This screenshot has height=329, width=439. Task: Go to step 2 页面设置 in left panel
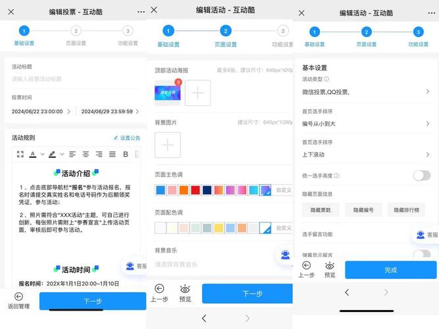[76, 31]
